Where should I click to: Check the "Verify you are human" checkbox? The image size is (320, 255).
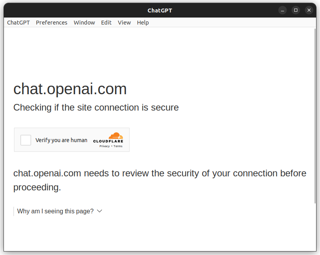point(26,140)
